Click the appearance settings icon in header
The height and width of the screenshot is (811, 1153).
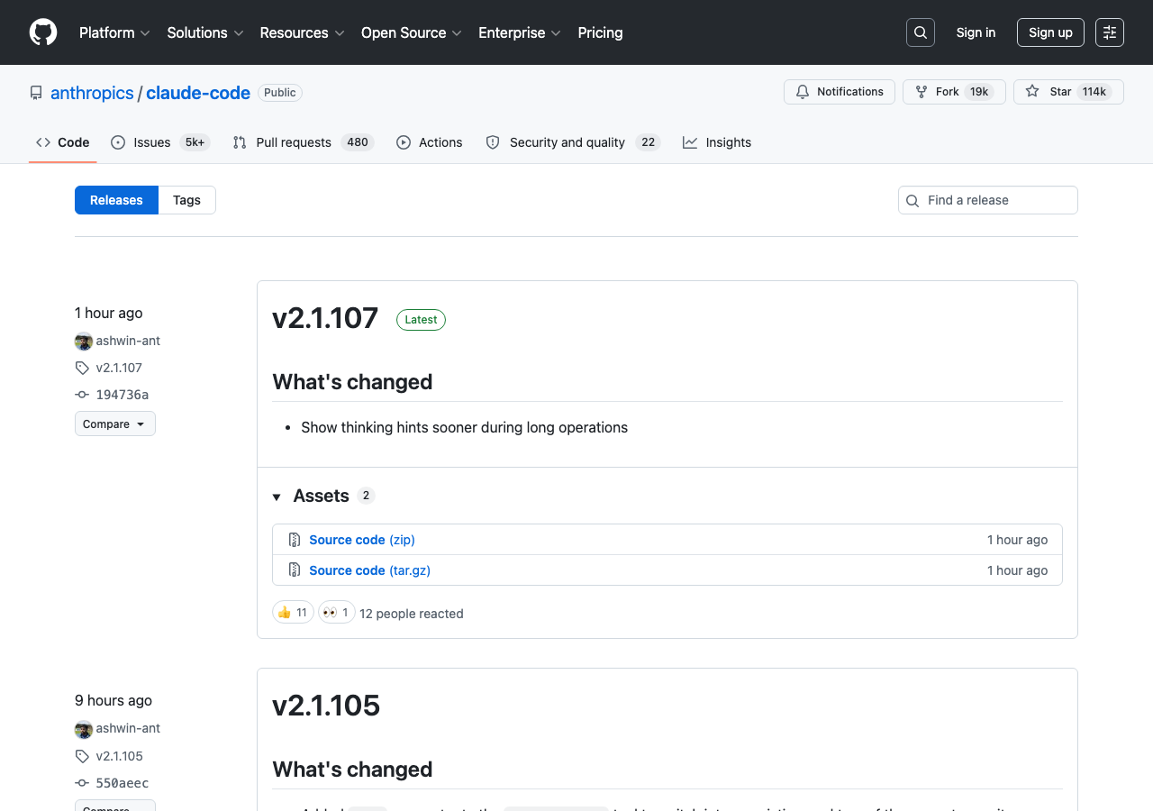point(1109,32)
